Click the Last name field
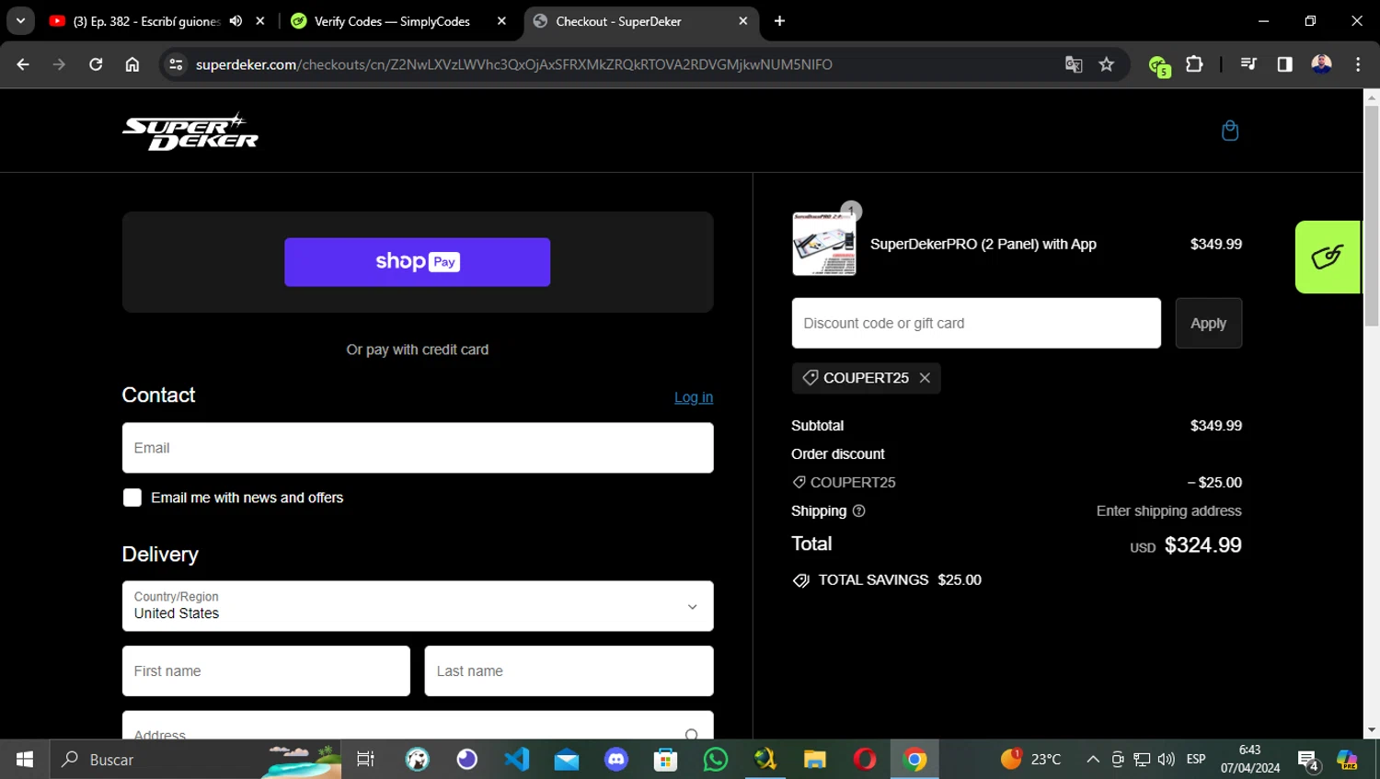This screenshot has width=1380, height=779. pyautogui.click(x=569, y=671)
